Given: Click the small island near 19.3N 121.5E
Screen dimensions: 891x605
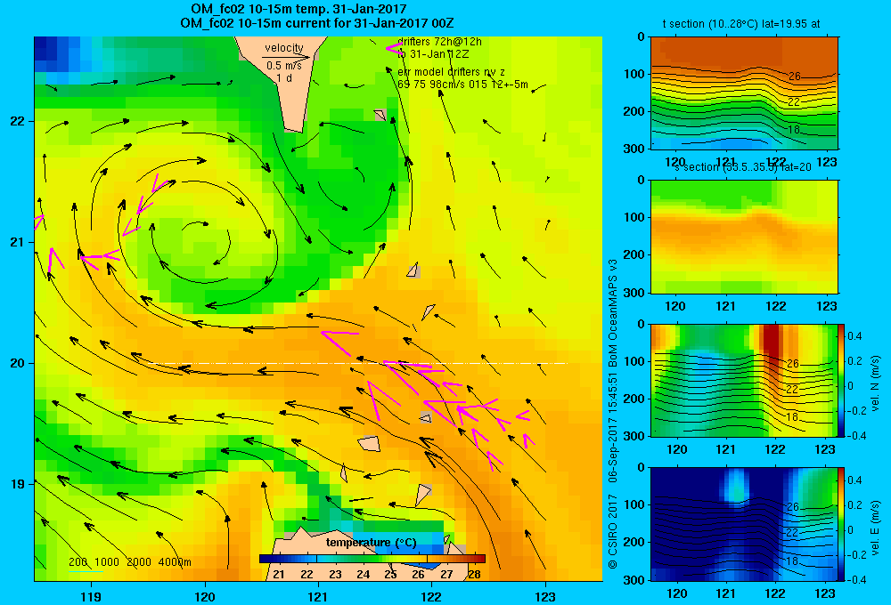Looking at the screenshot, I should coord(370,443).
